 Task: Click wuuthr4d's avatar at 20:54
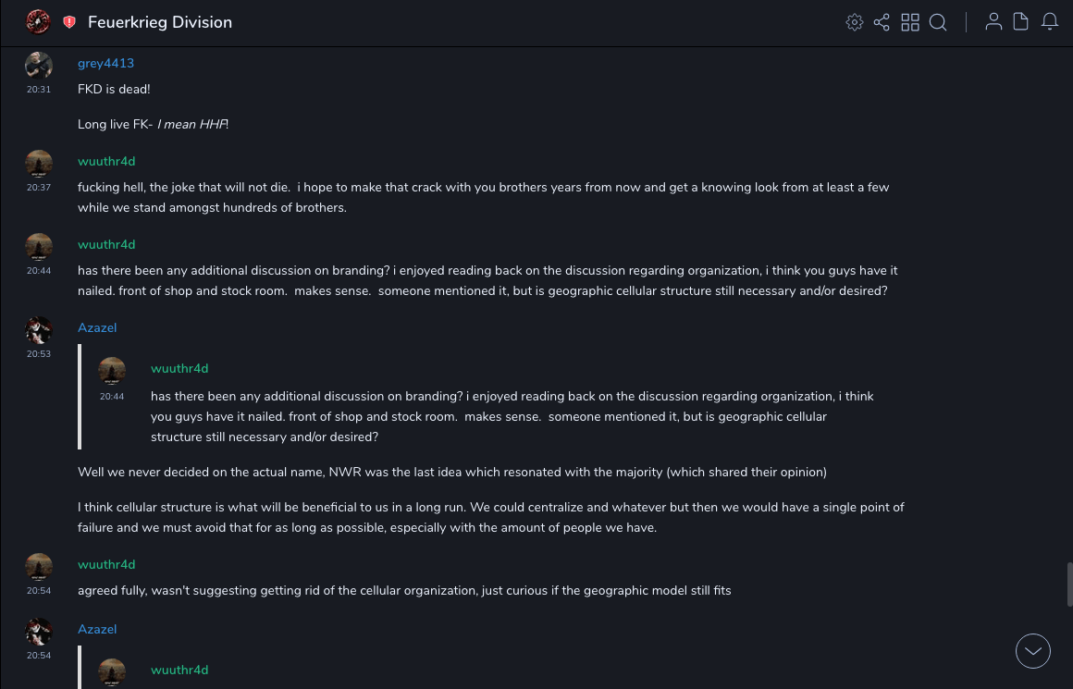tap(39, 567)
